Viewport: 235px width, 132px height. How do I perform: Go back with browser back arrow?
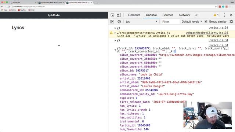coord(2,7)
